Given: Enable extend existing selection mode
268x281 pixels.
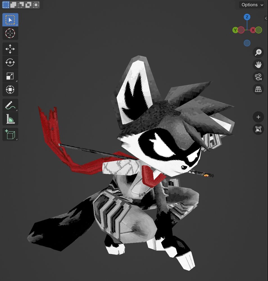Looking at the screenshot, I should [13, 5].
